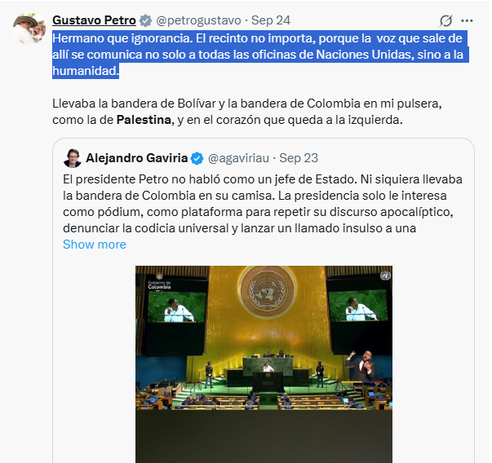Screen dimensions: 492x463
Task: Open the three-dots more options menu
Action: tap(467, 21)
